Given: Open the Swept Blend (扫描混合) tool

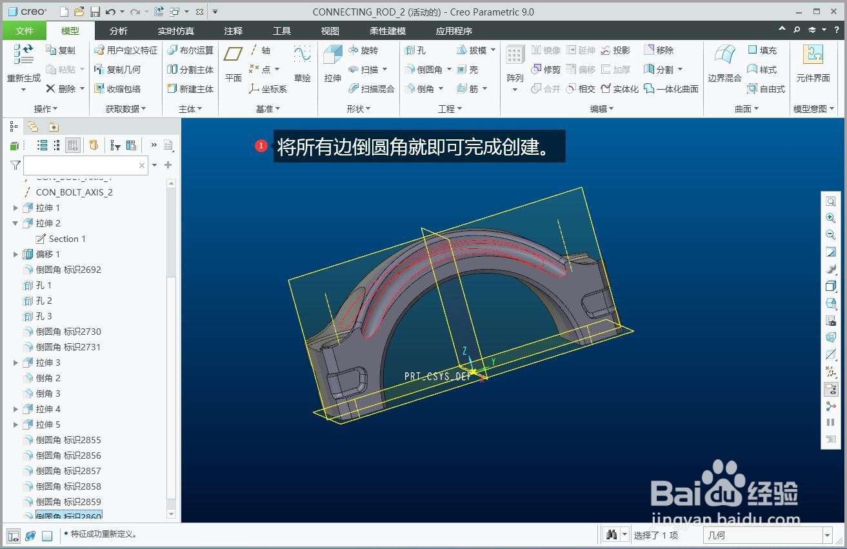Looking at the screenshot, I should pos(371,89).
